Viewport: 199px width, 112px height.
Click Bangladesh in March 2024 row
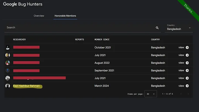click(x=158, y=86)
